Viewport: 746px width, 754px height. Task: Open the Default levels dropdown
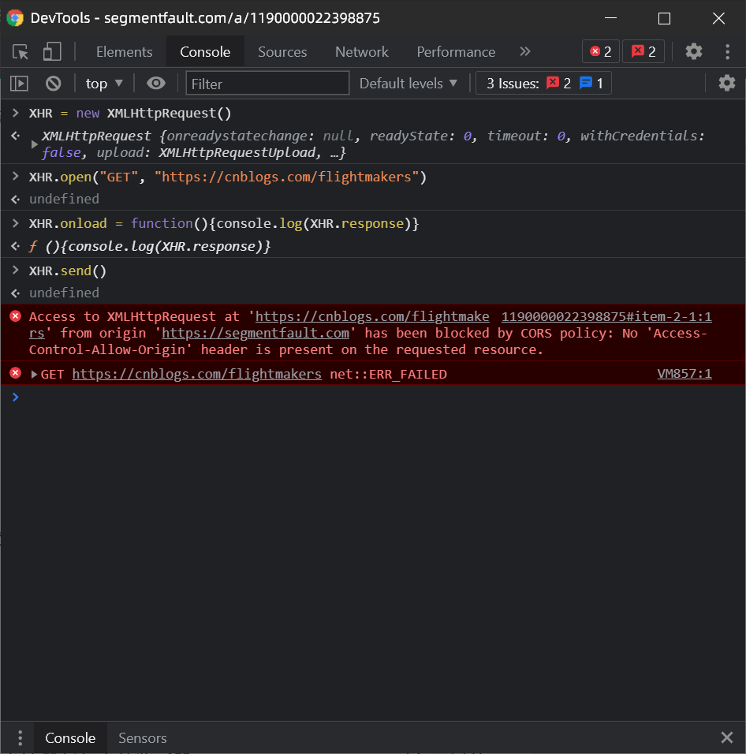tap(408, 83)
